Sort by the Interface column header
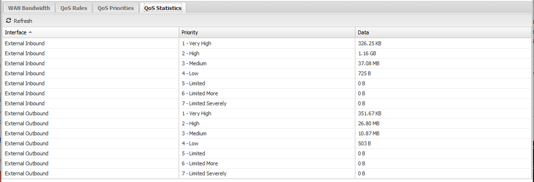 tap(91, 32)
